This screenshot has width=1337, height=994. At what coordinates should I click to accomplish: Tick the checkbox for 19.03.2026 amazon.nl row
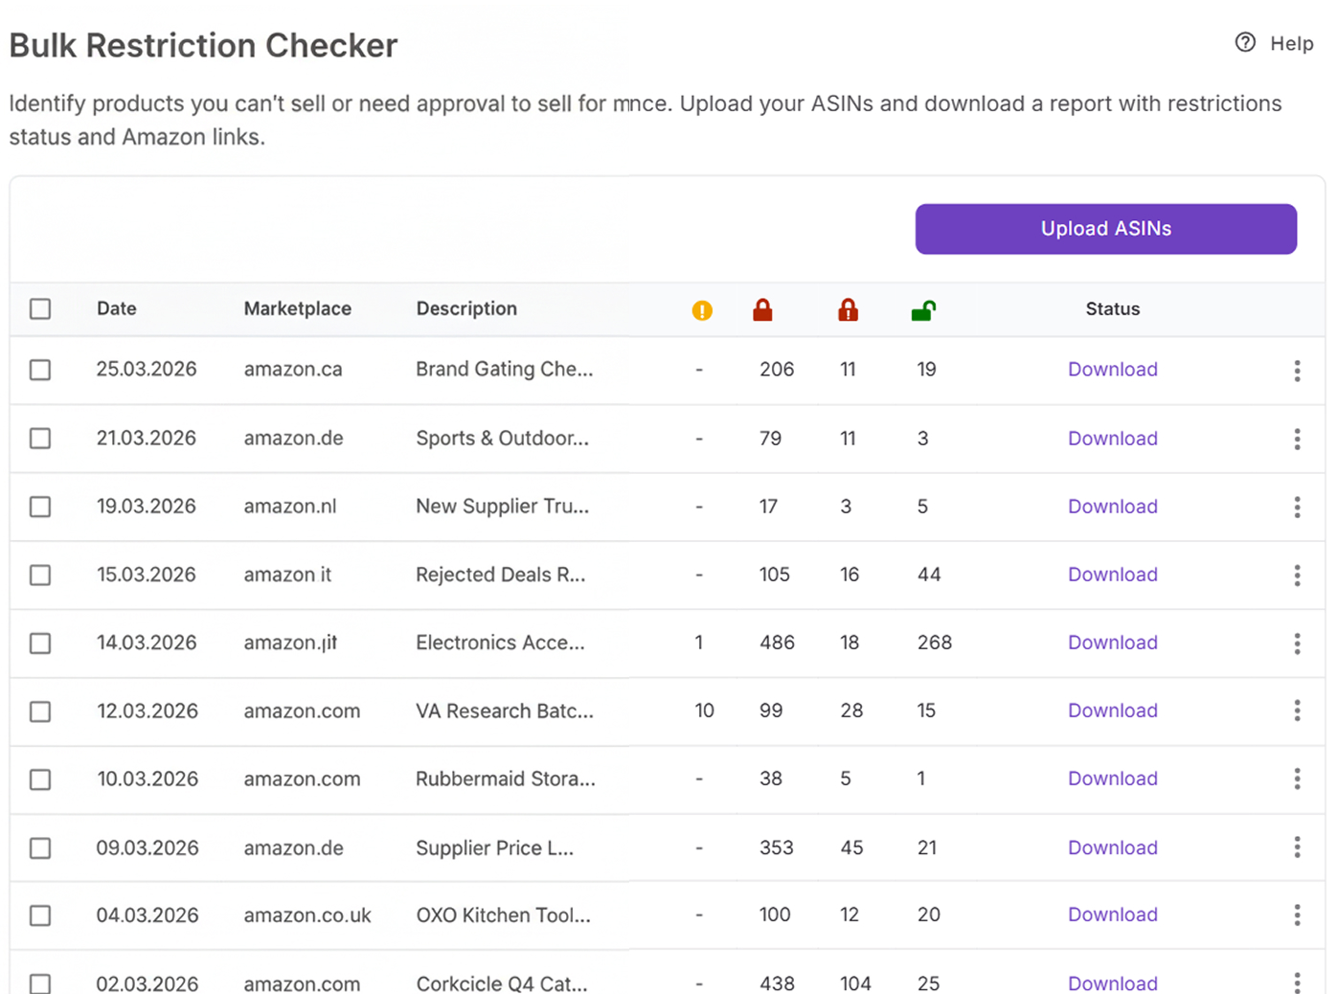[40, 507]
